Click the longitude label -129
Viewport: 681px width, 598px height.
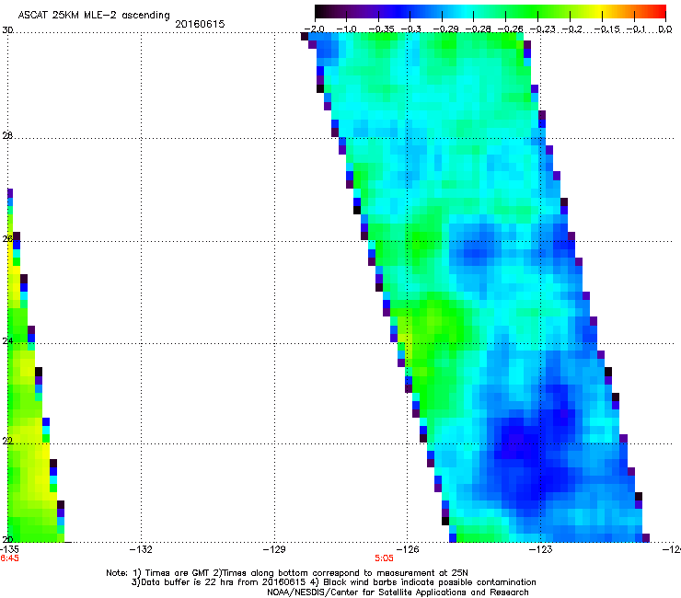274,549
